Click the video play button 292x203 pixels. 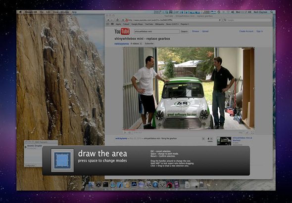[x=125, y=132]
